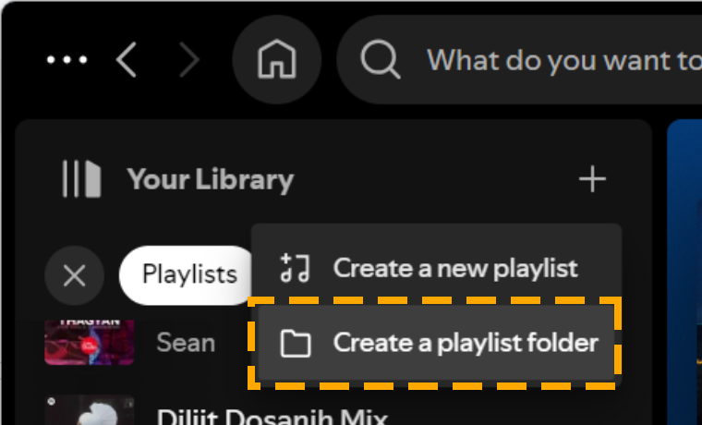The height and width of the screenshot is (425, 702).
Task: Clear the library filters with the X
Action: click(x=74, y=275)
